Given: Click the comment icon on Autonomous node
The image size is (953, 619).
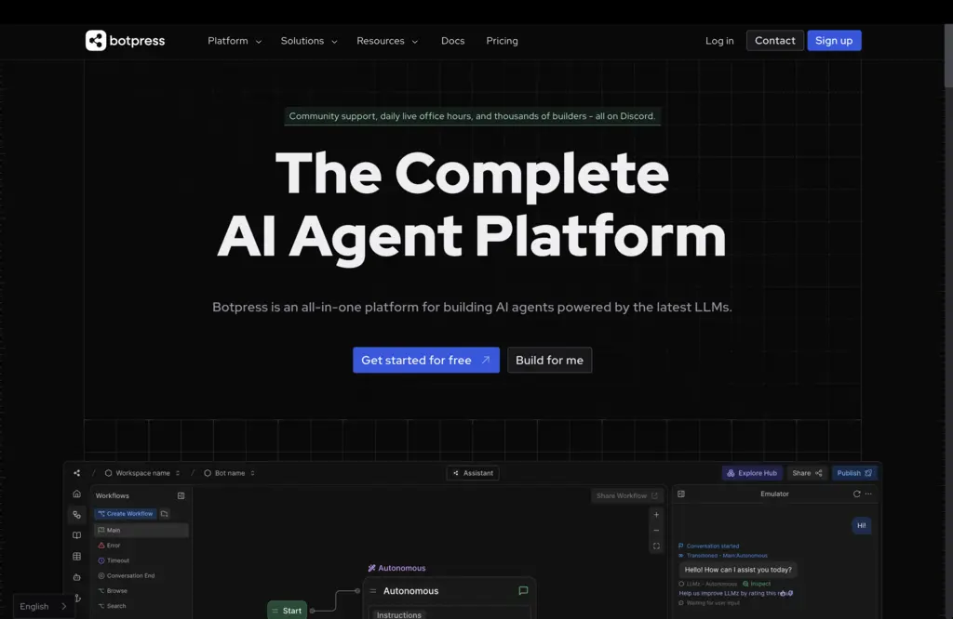Looking at the screenshot, I should [x=523, y=590].
